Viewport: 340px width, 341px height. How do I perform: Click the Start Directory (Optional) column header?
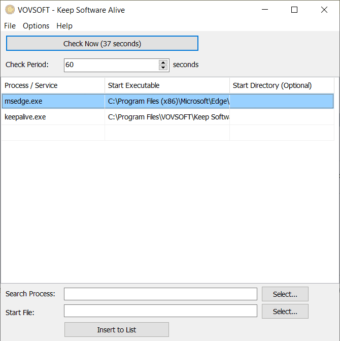[282, 85]
